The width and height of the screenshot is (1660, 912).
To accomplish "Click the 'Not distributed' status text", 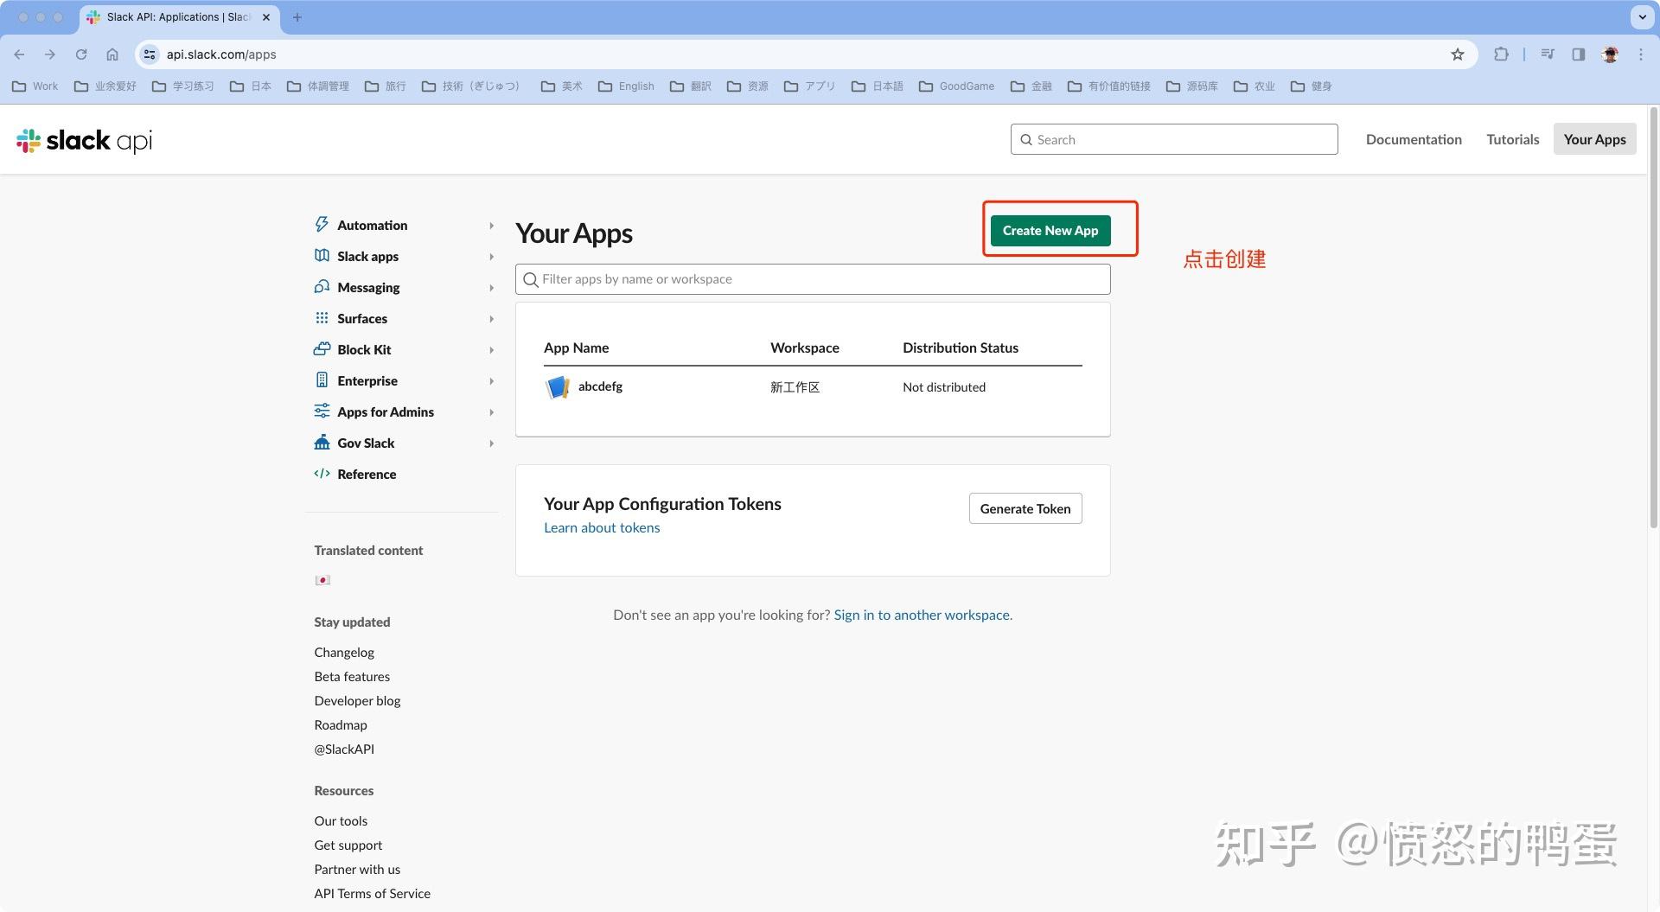I will pos(944,387).
